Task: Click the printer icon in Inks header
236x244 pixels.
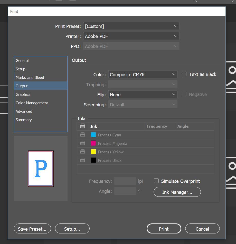Action: pyautogui.click(x=82, y=126)
